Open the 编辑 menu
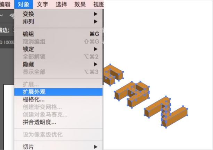 pos(5,5)
